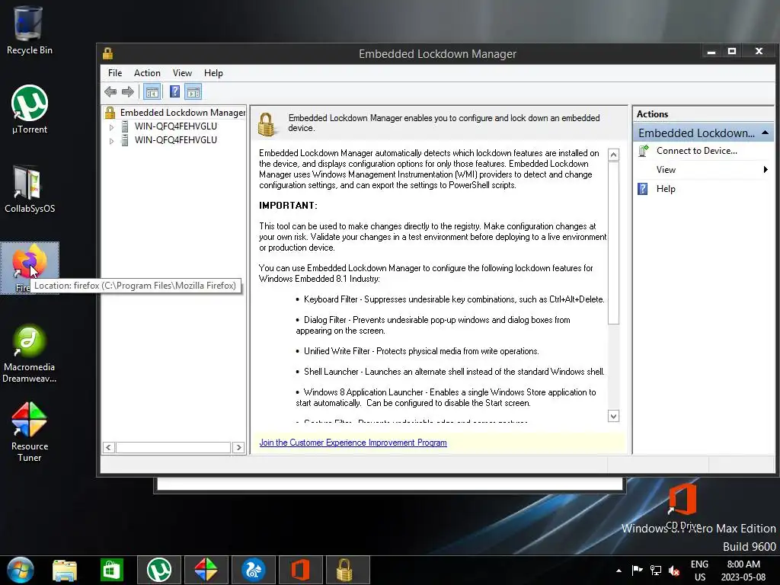
Task: Click the padlock icon in the title bar
Action: click(108, 53)
